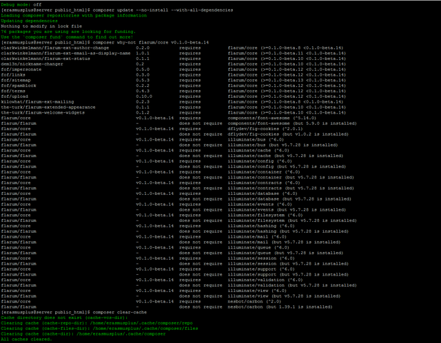The width and height of the screenshot is (441, 343).
Task: Click 'clarkwinkelmann/flarum-ext-author-change' package name
Action: [x=55, y=48]
